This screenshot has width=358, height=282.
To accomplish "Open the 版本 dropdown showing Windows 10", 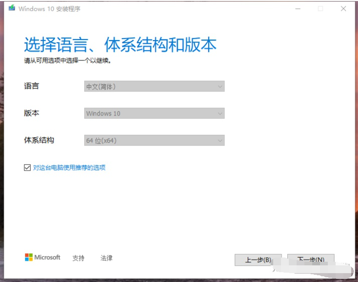I will (x=154, y=113).
